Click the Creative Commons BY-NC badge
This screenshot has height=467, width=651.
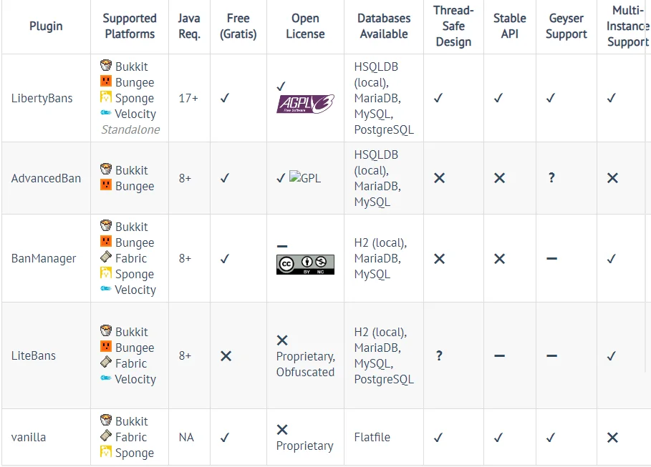305,265
